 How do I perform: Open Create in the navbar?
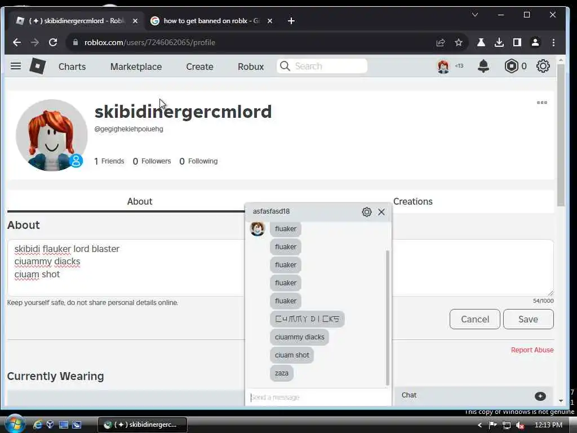(x=199, y=67)
